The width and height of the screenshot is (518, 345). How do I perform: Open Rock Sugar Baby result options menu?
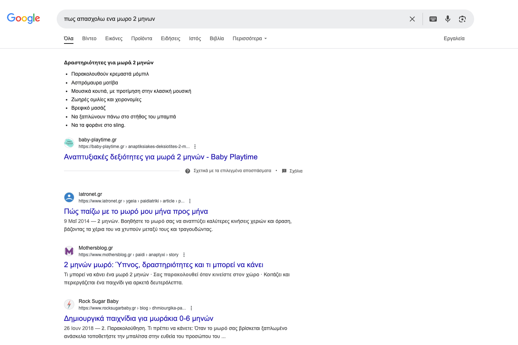pos(191,308)
